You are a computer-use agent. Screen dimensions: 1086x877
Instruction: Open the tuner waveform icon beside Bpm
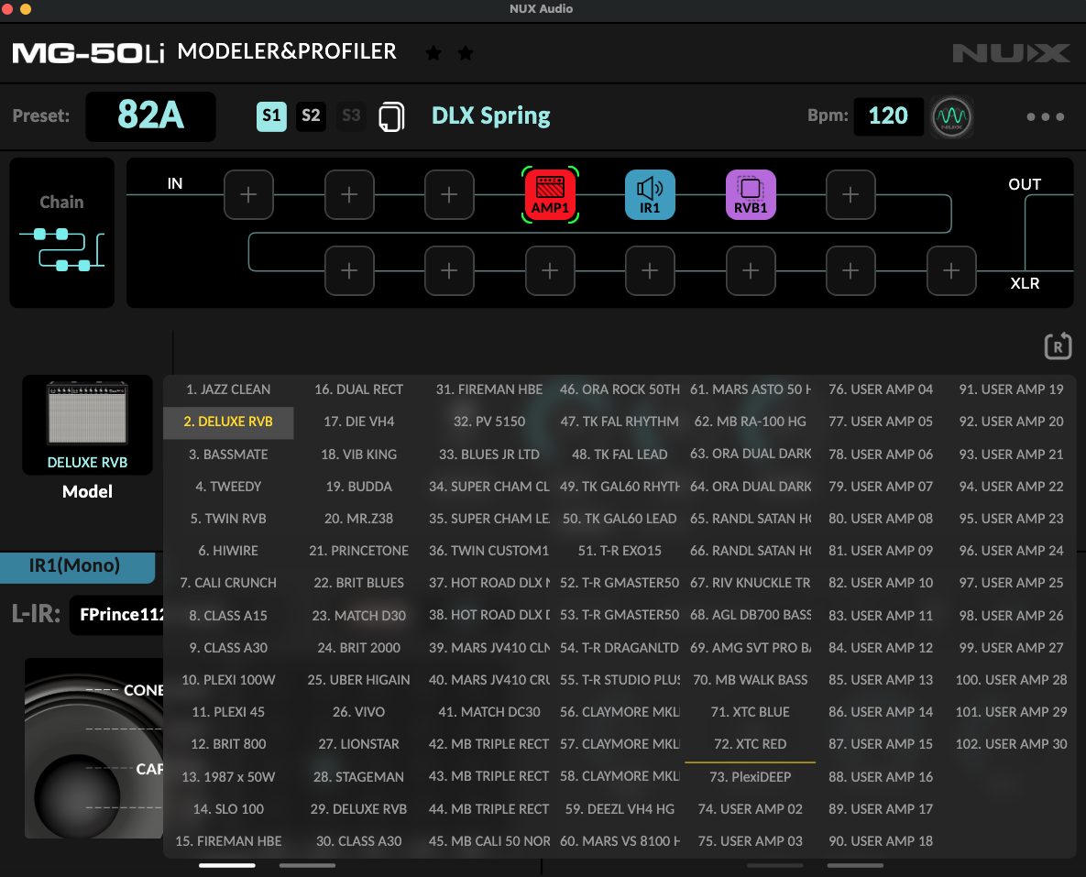coord(951,116)
